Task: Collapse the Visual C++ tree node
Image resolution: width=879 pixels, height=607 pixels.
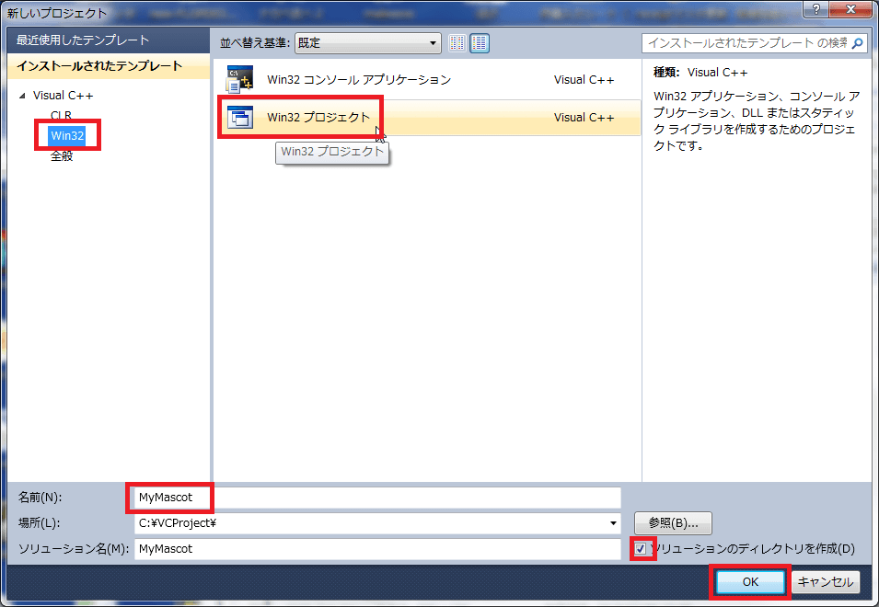Action: [22, 96]
